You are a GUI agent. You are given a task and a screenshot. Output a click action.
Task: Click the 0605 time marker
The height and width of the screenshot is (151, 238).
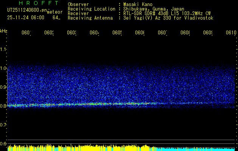(x=117, y=32)
